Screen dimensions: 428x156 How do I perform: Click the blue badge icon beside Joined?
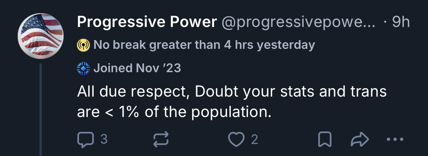(x=83, y=68)
